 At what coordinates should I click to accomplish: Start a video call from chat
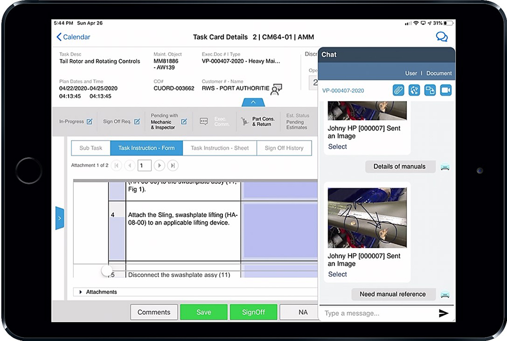click(x=446, y=91)
